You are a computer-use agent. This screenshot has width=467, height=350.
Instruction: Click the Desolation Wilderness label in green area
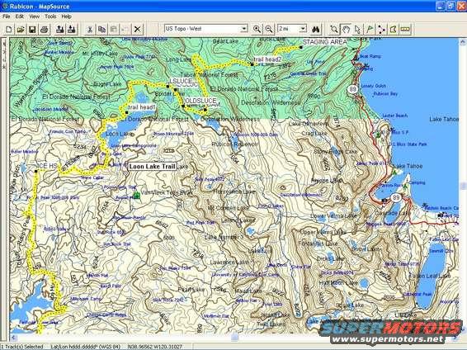271,102
